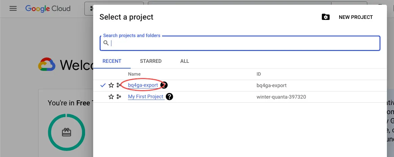Open the project picker dropdown in header
The image size is (394, 157).
click(89, 9)
